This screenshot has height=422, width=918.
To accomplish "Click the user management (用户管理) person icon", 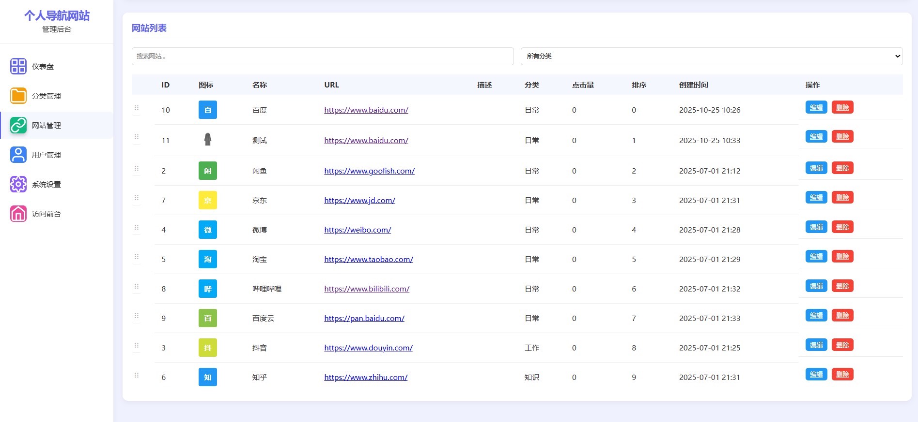I will point(18,155).
